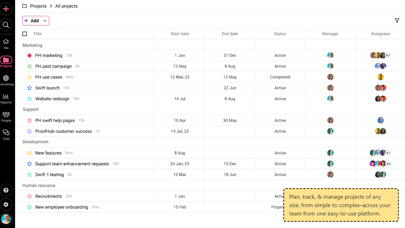Collapse the Development group row
405x228 pixels.
36,142
